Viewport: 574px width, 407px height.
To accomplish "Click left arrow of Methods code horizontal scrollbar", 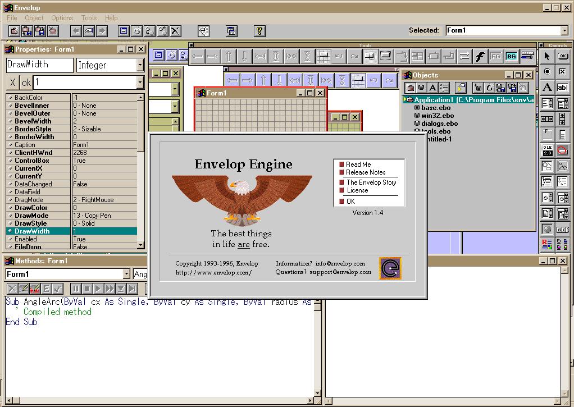I will pos(9,400).
